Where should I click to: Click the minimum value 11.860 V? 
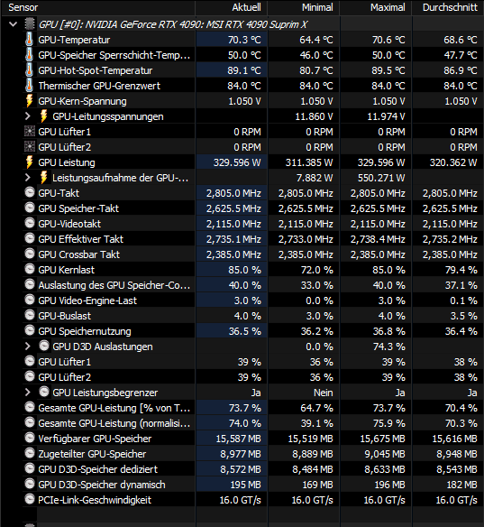(x=314, y=116)
